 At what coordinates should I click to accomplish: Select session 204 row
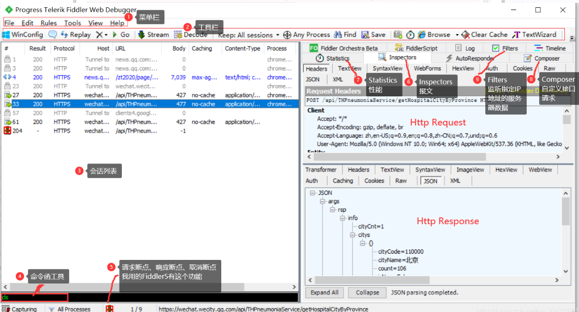coord(149,131)
